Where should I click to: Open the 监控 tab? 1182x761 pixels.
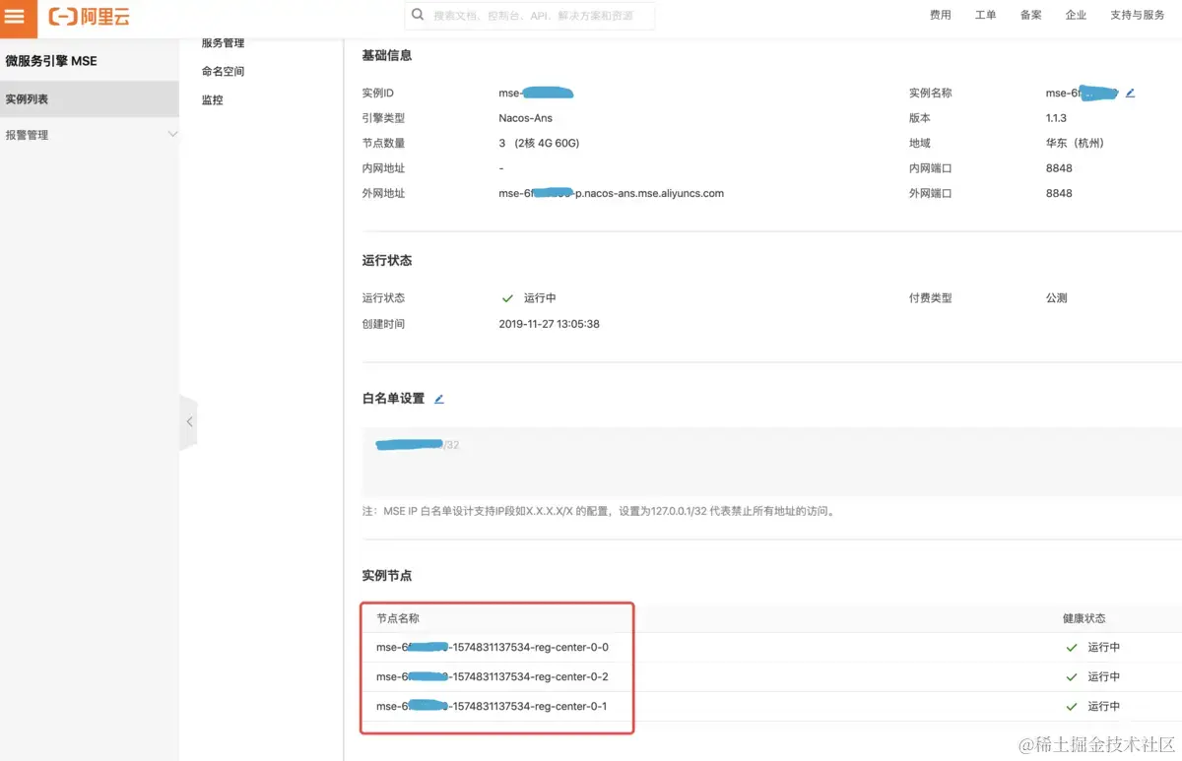pyautogui.click(x=212, y=99)
